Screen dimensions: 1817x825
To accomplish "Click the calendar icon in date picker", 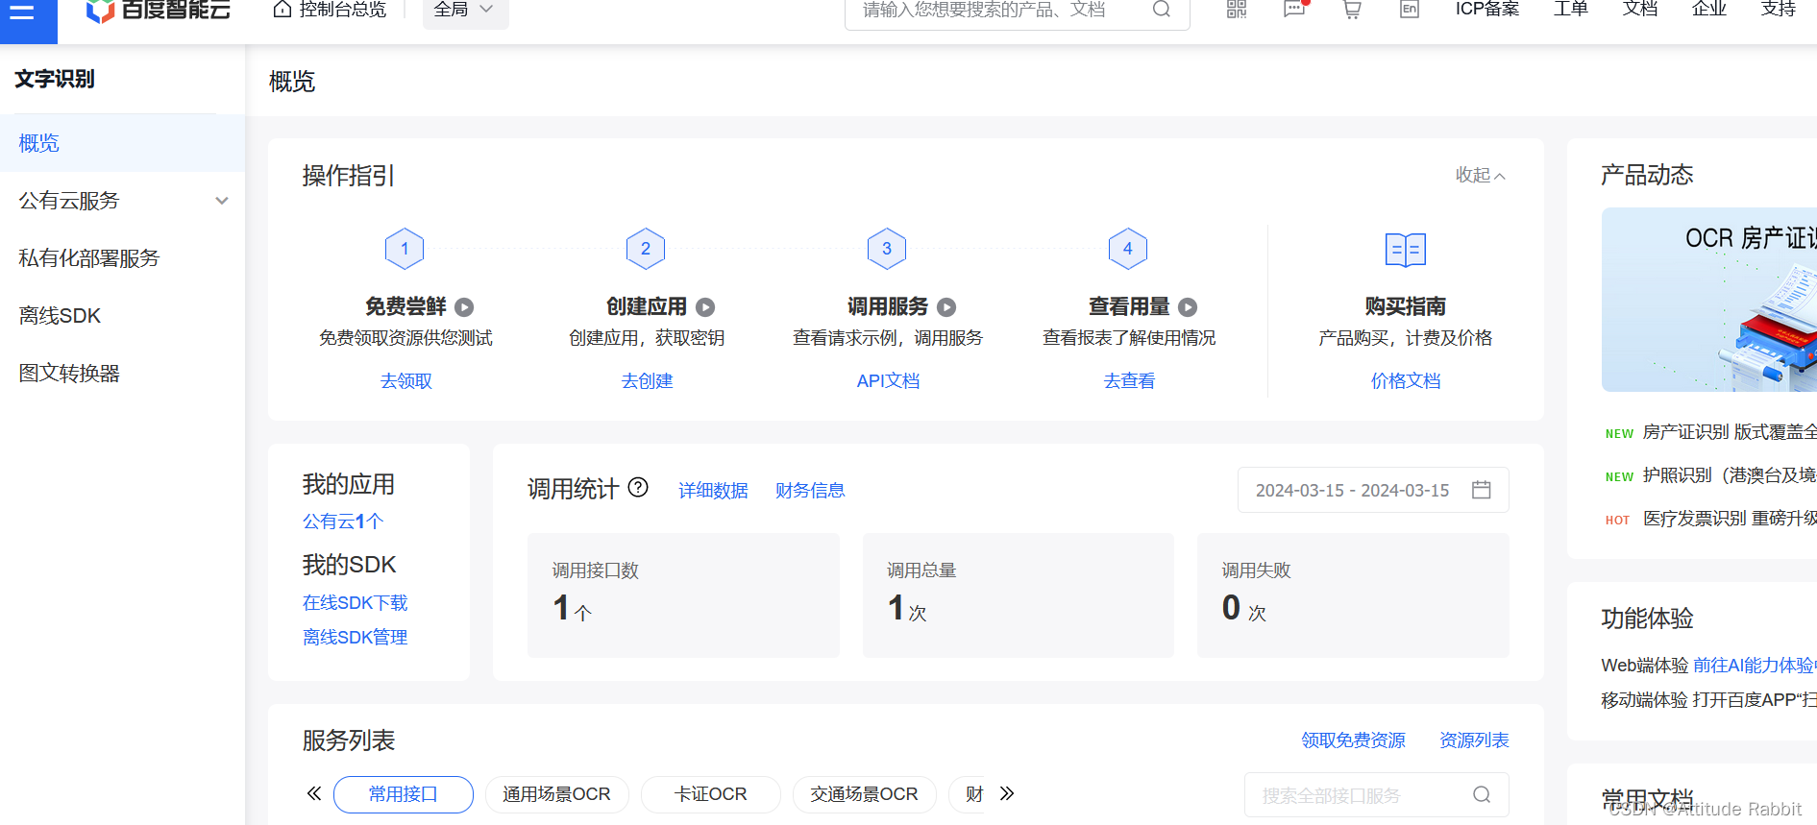I will tap(1482, 490).
